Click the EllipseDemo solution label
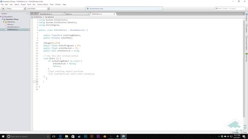The height and width of the screenshot is (139, 248). coord(9,17)
